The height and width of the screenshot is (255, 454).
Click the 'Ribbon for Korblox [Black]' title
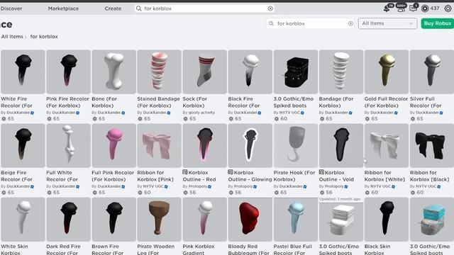click(x=429, y=176)
